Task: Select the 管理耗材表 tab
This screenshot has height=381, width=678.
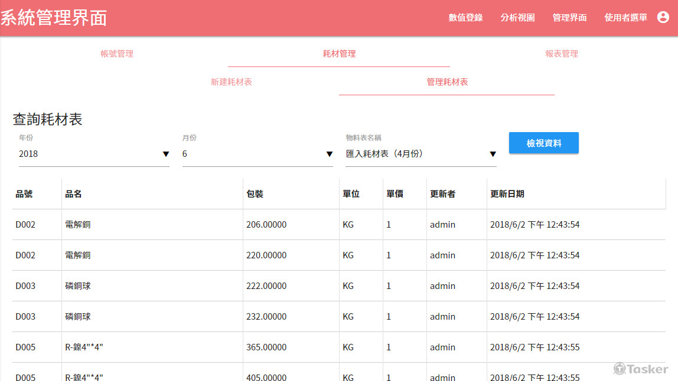Action: point(446,83)
